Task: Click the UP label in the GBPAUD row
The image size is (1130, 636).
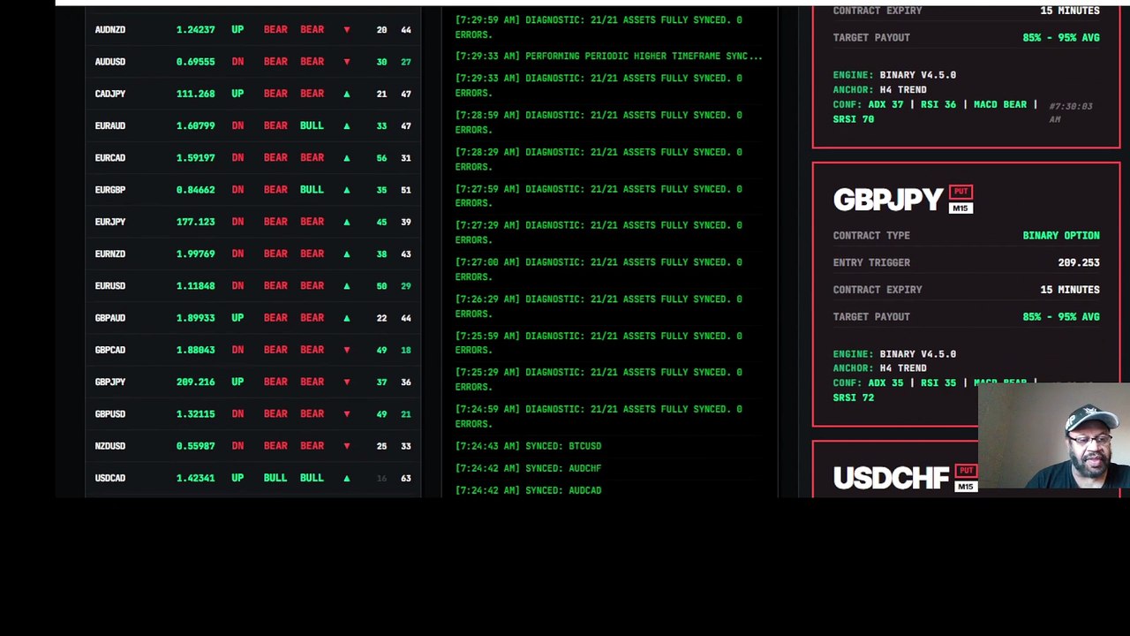Action: [x=237, y=318]
